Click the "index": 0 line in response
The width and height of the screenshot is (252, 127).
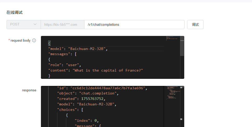click(87, 120)
